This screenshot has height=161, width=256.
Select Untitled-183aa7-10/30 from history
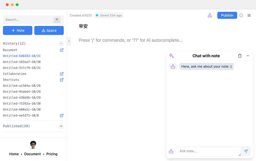pyautogui.click(x=22, y=62)
